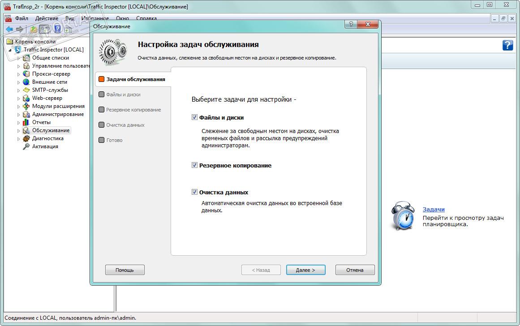The height and width of the screenshot is (326, 520).
Task: Expand the Обслуживание tree node
Action: [18, 131]
